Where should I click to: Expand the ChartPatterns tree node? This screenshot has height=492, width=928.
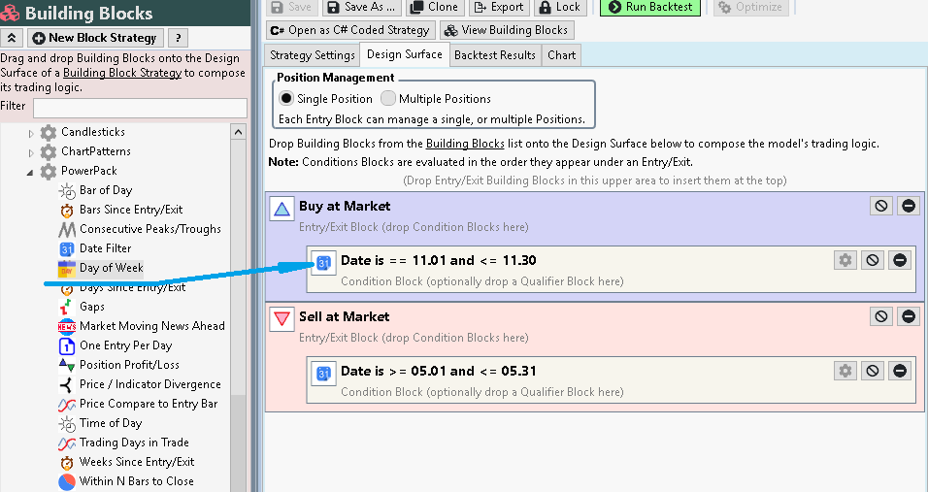pos(31,152)
